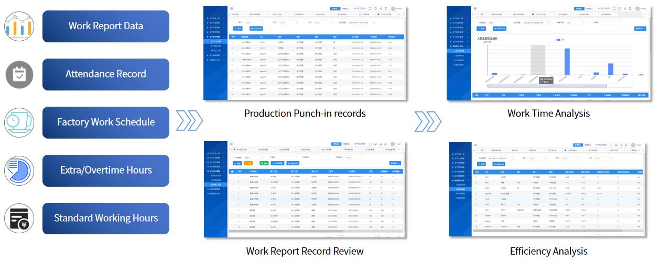Click orange button in Work Report Record Review toolbar

(x=249, y=163)
